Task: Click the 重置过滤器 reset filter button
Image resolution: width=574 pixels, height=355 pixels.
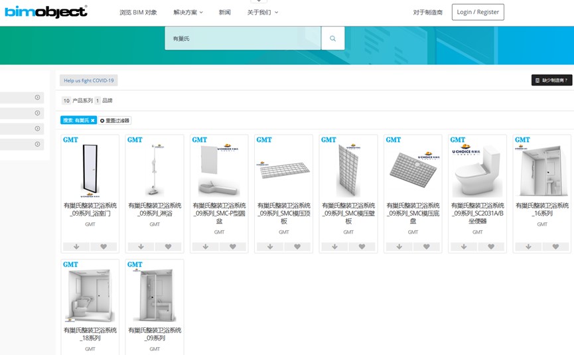Action: 115,120
